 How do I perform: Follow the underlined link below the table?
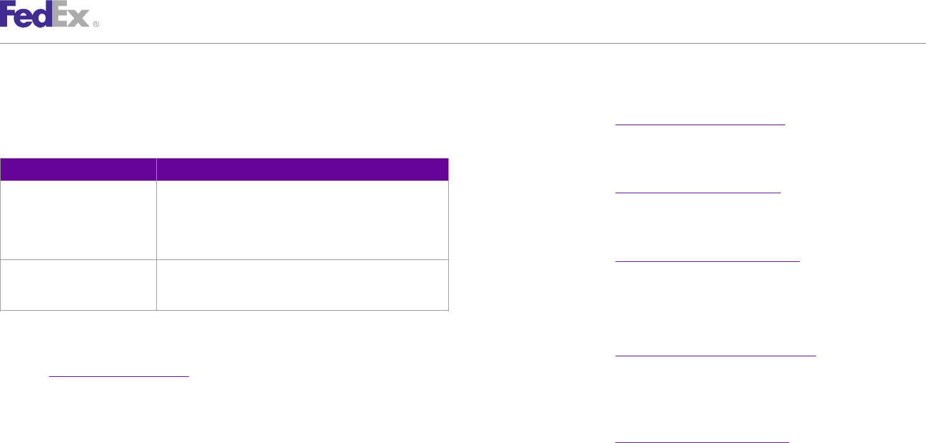[x=119, y=376]
